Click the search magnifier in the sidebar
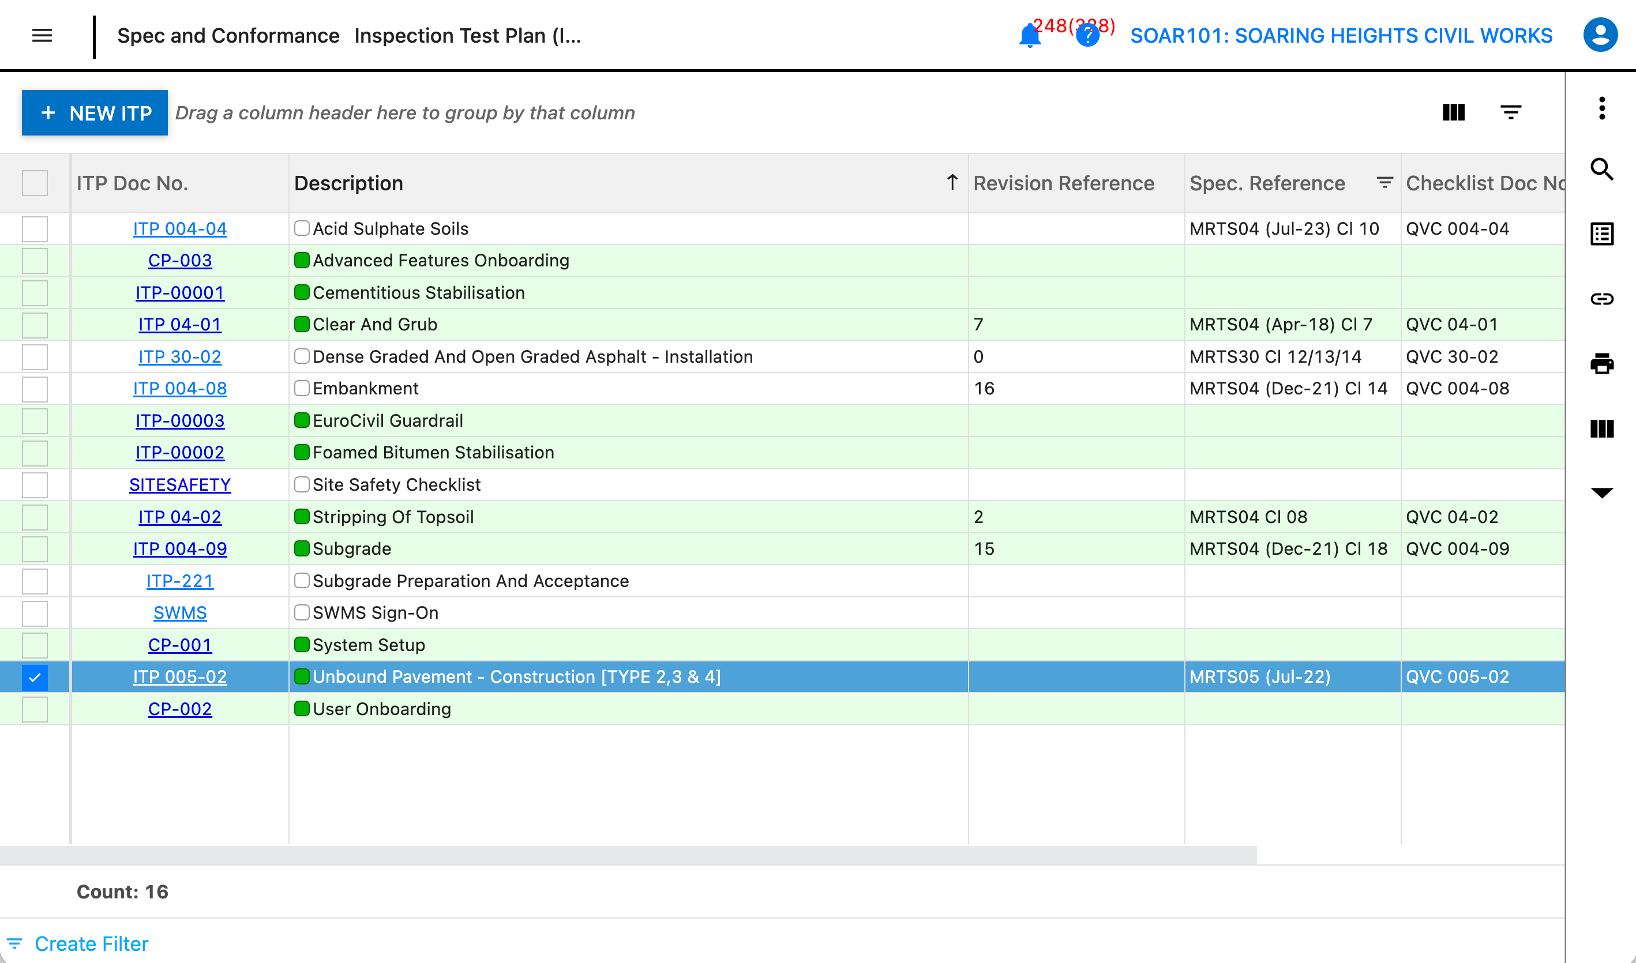 coord(1602,170)
